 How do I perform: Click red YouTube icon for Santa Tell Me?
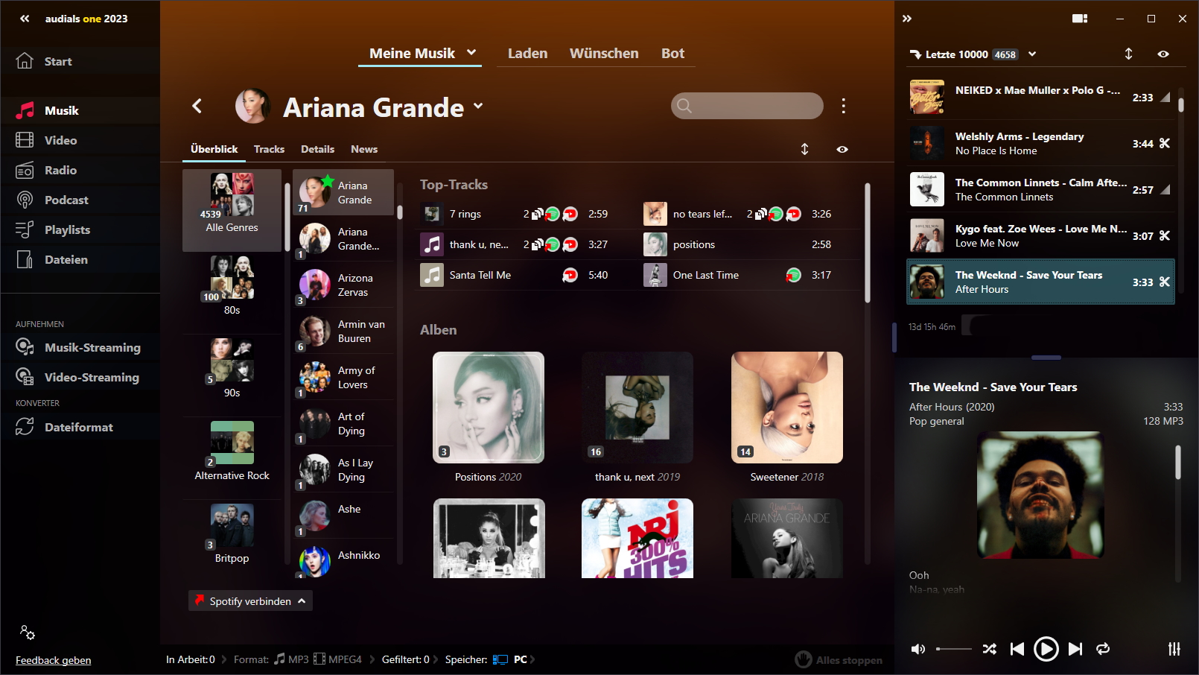pyautogui.click(x=570, y=275)
